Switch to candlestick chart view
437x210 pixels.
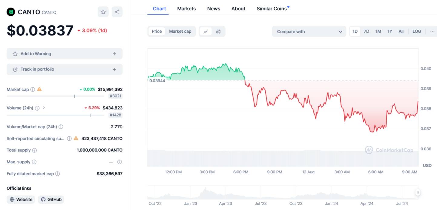tap(218, 31)
